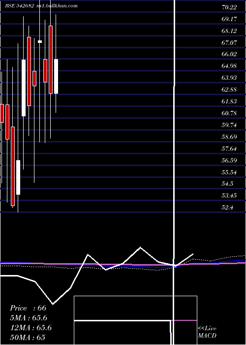Click the 68.12 price axis label
Viewport: 246px width, 345px height.
229,31
